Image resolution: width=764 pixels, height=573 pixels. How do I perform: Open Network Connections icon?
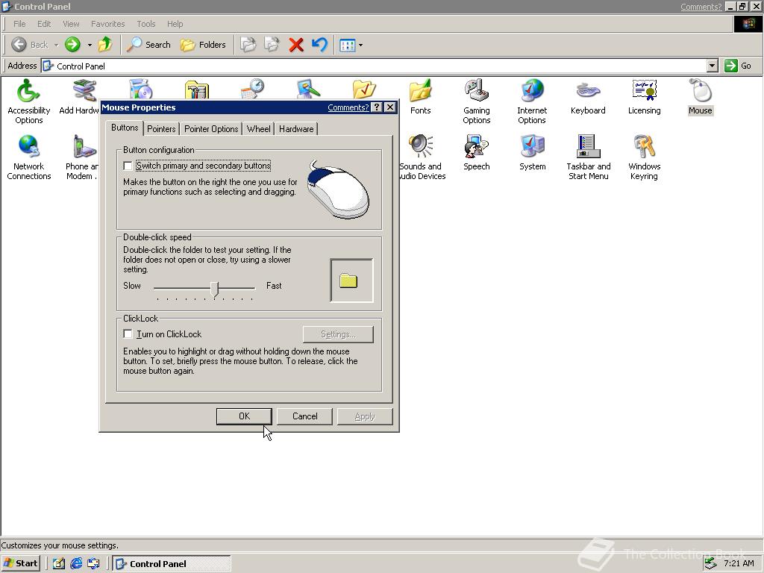[x=29, y=157]
